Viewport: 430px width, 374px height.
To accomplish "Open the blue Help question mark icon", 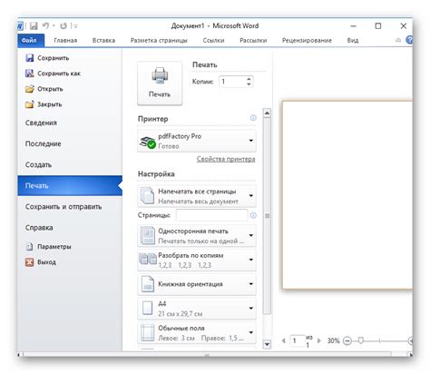I will (409, 40).
